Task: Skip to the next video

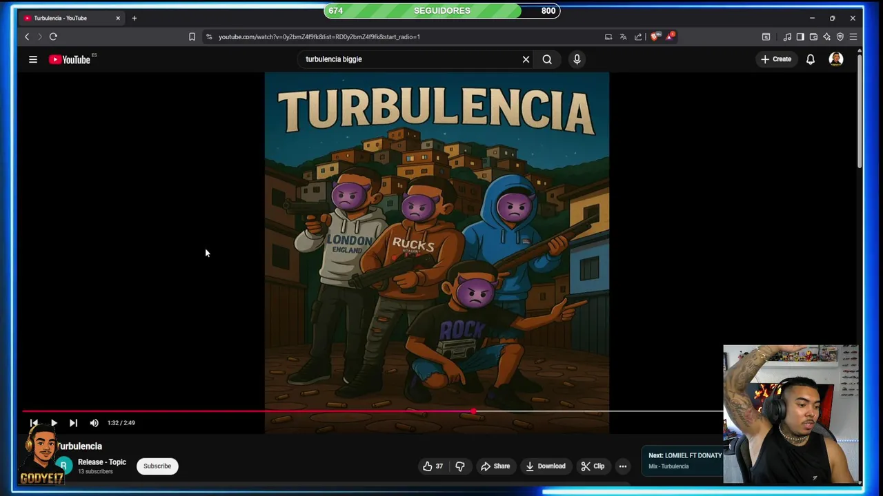Action: tap(73, 423)
